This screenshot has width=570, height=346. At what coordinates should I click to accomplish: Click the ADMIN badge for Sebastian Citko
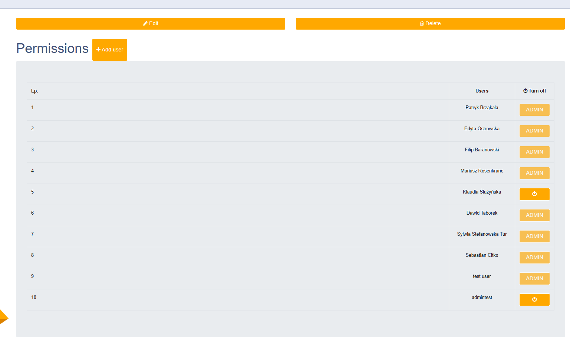pyautogui.click(x=534, y=258)
